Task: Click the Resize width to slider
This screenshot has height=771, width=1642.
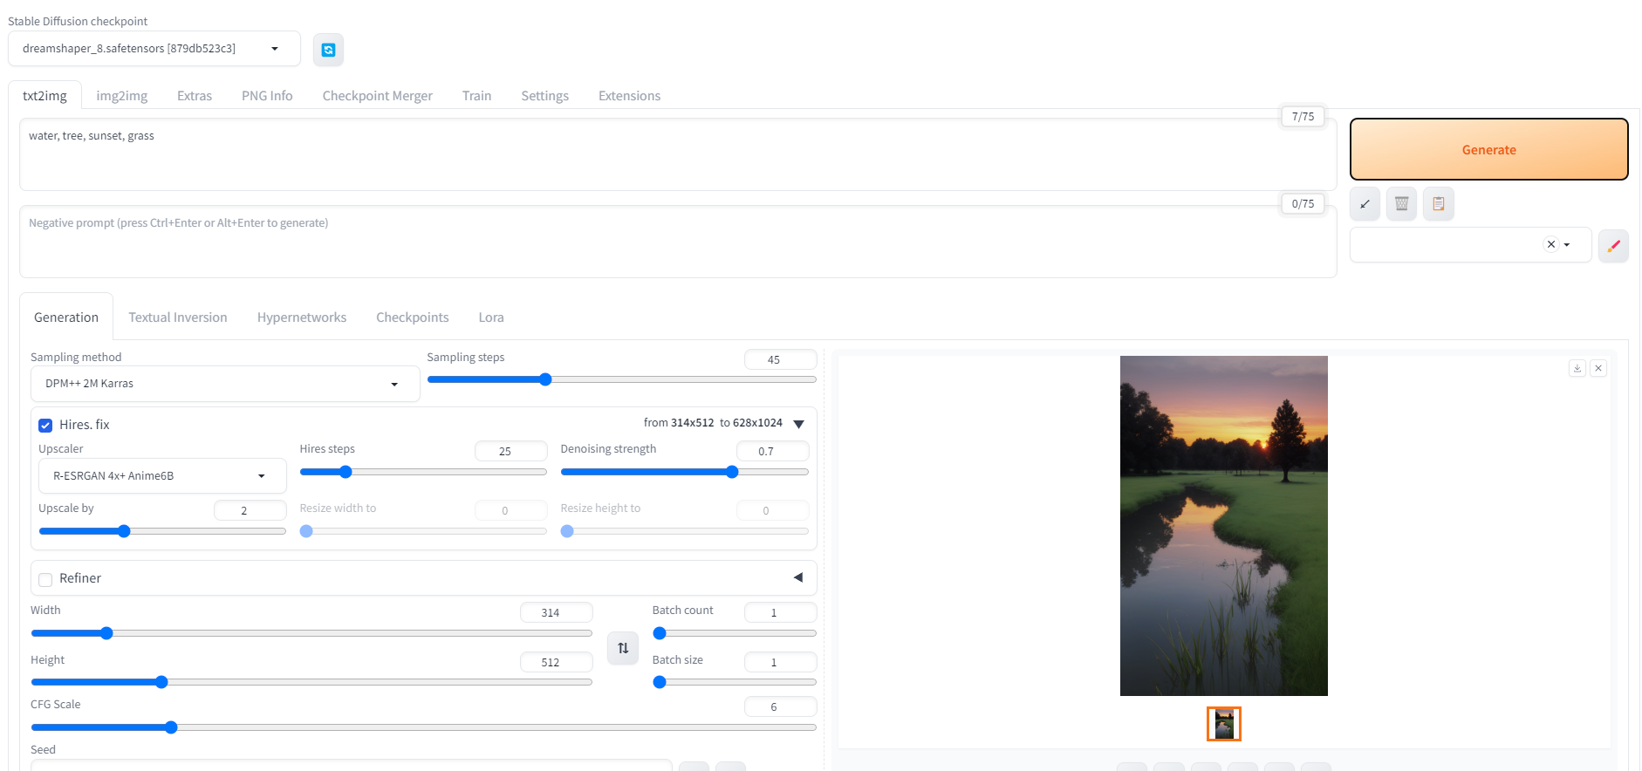Action: pos(423,531)
